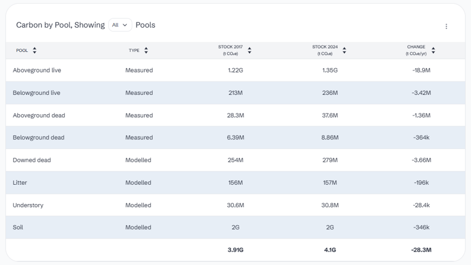Select the Aboveground dead pool name

[x=39, y=115]
